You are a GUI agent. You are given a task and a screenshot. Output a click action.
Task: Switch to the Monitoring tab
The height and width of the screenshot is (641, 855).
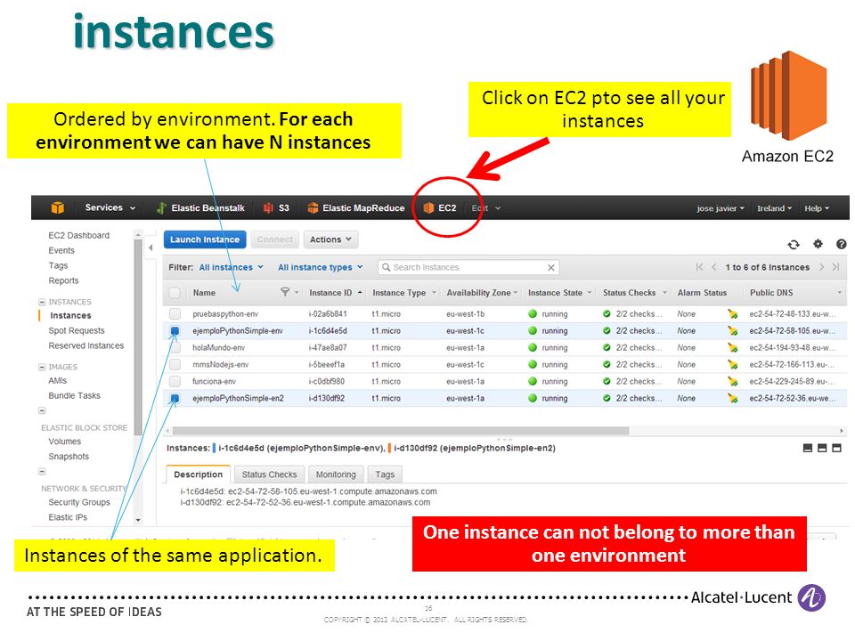click(336, 475)
